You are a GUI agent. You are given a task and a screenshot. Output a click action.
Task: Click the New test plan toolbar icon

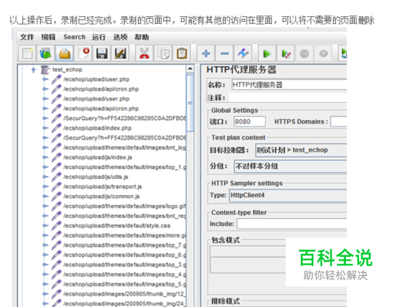28,53
